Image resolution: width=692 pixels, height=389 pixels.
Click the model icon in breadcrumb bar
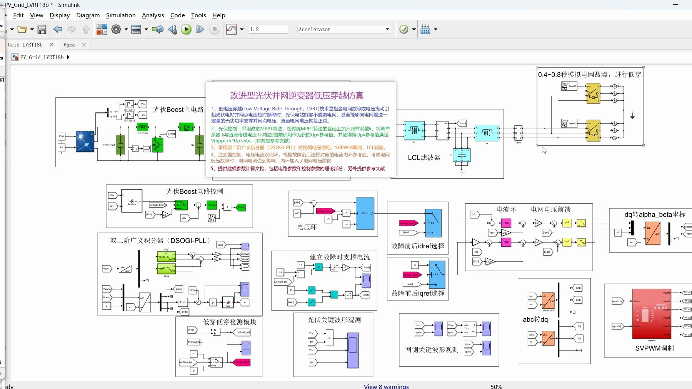point(15,57)
